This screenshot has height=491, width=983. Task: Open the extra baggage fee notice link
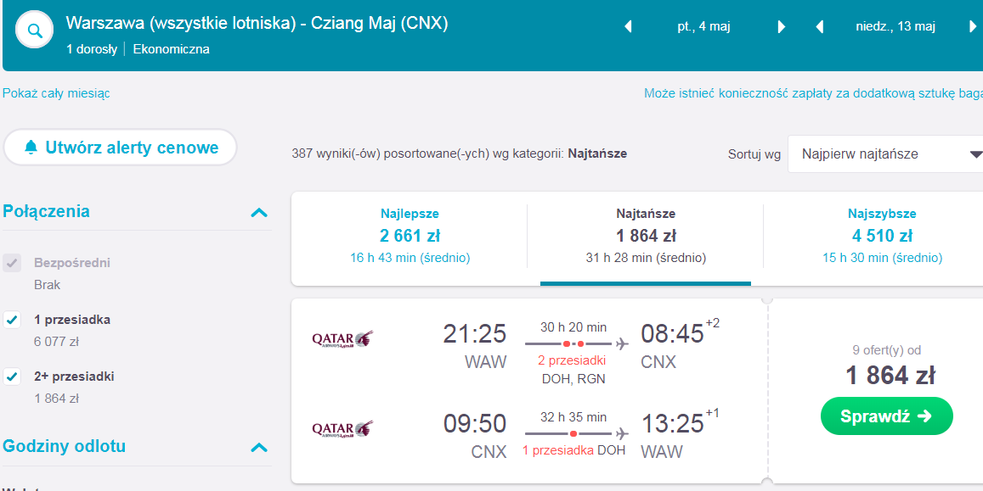click(813, 94)
